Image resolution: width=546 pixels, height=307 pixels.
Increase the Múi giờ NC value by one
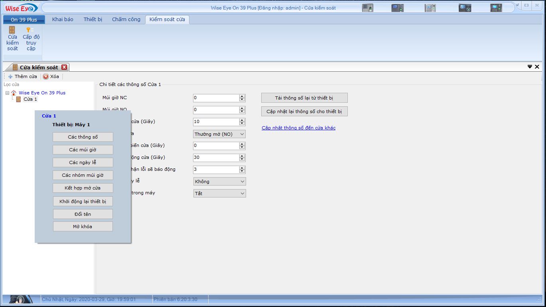point(242,96)
